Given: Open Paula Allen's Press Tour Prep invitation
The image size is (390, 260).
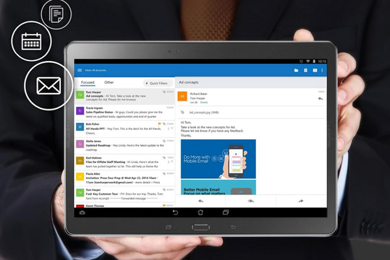Looking at the screenshot, I should coord(125,178).
